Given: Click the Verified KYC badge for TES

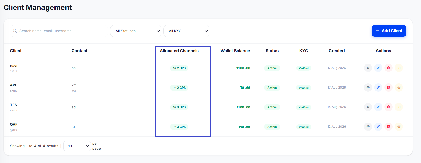Looking at the screenshot, I should (x=304, y=107).
